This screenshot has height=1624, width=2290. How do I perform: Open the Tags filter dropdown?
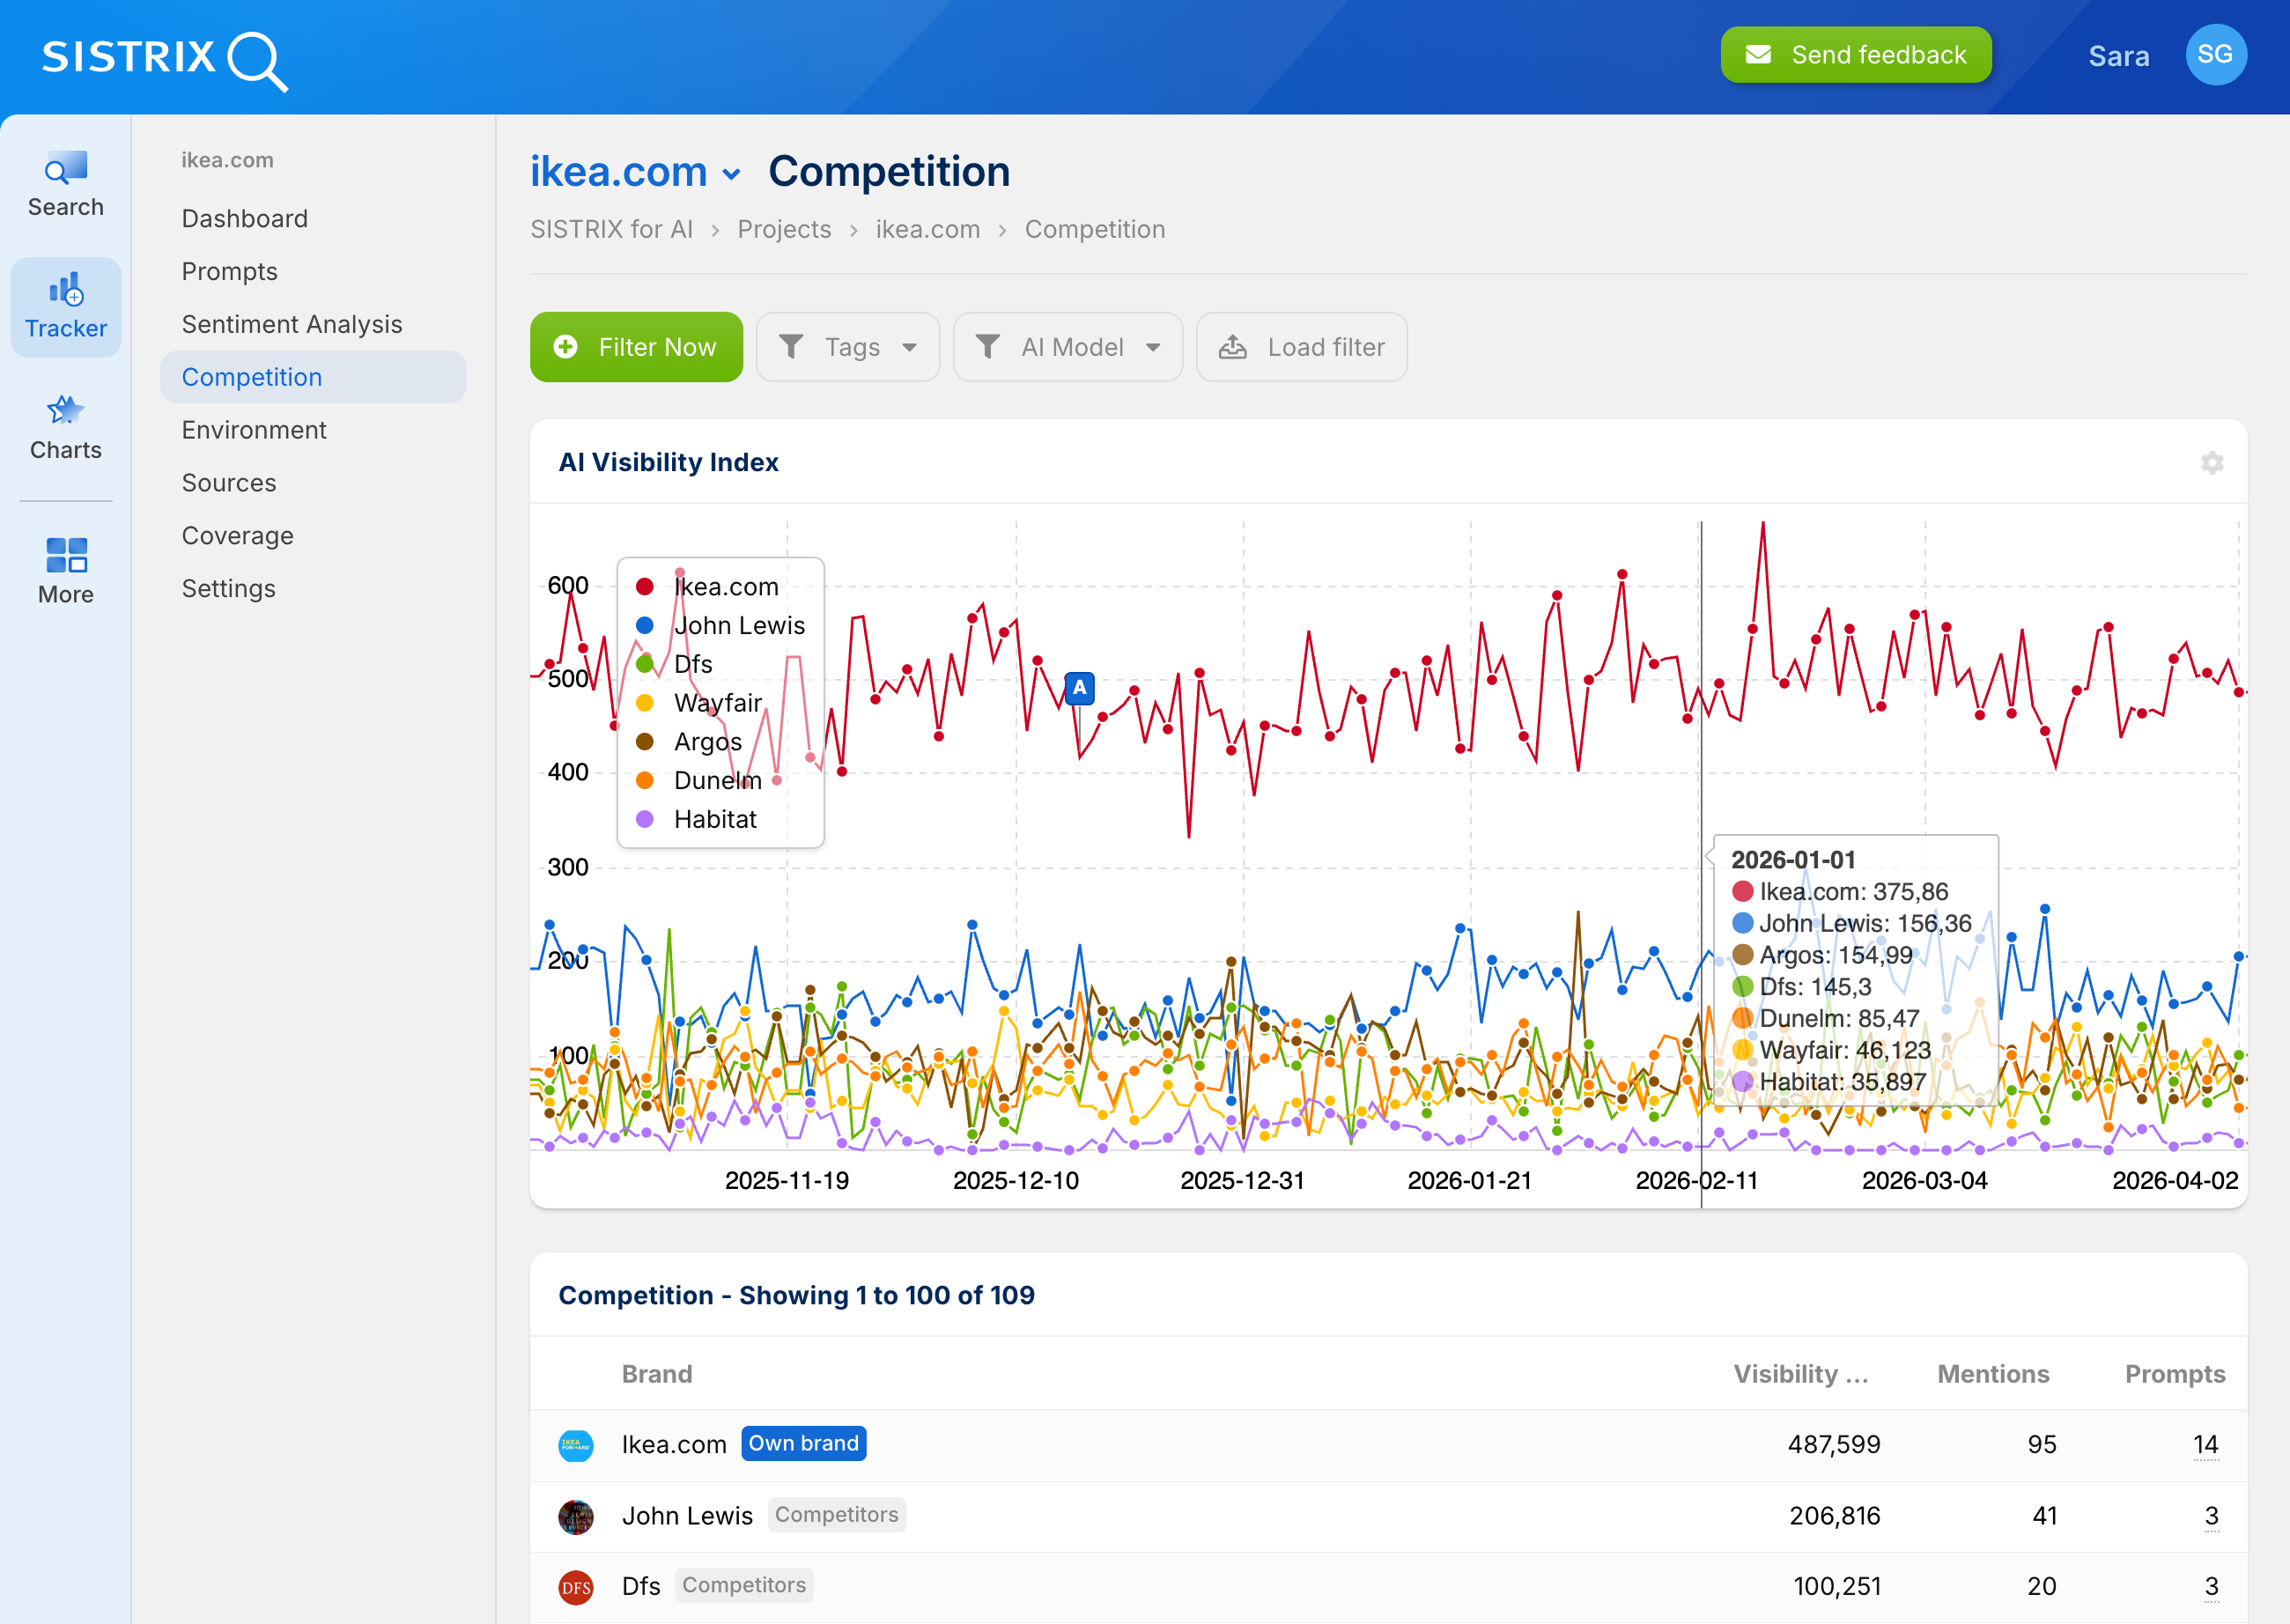coord(848,347)
